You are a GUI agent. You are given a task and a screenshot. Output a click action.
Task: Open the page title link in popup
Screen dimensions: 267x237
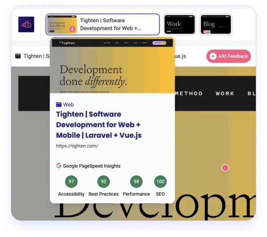click(x=99, y=125)
